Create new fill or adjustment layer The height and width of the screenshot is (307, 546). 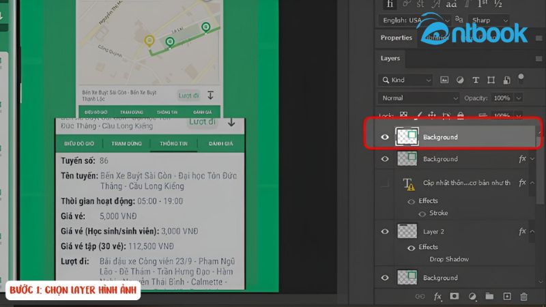pyautogui.click(x=472, y=297)
